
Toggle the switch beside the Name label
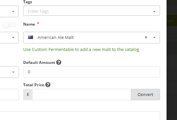click(10, 25)
